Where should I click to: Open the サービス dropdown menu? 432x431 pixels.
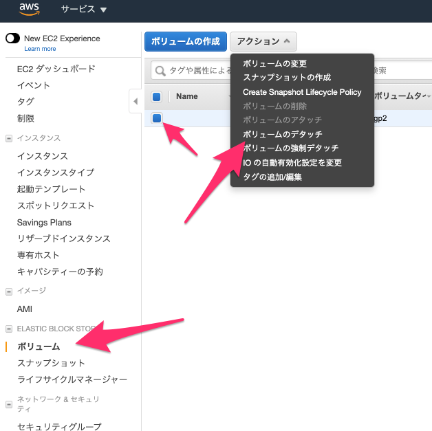pos(83,10)
